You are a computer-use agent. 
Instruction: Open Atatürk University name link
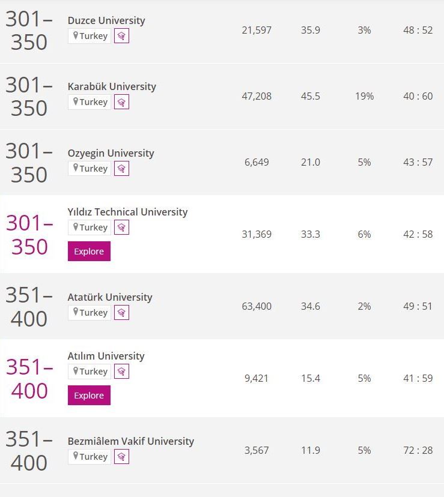[110, 297]
